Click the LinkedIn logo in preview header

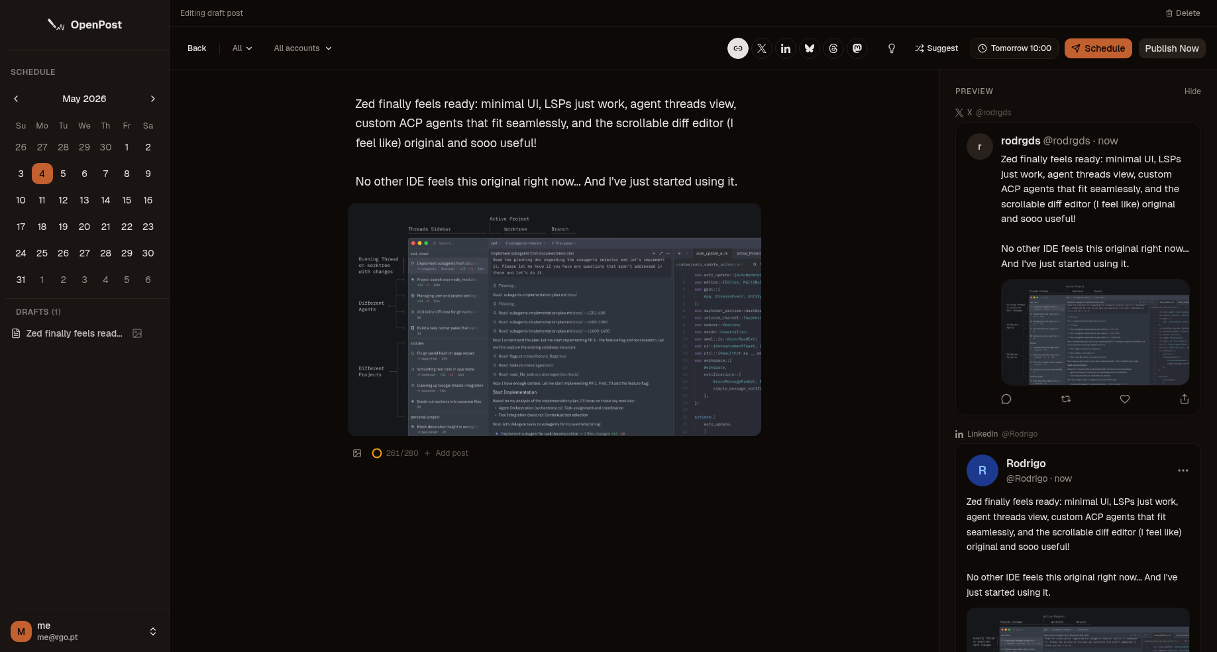coord(959,434)
